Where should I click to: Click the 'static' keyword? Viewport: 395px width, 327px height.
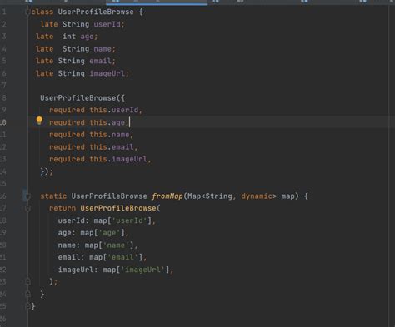pyautogui.click(x=53, y=196)
